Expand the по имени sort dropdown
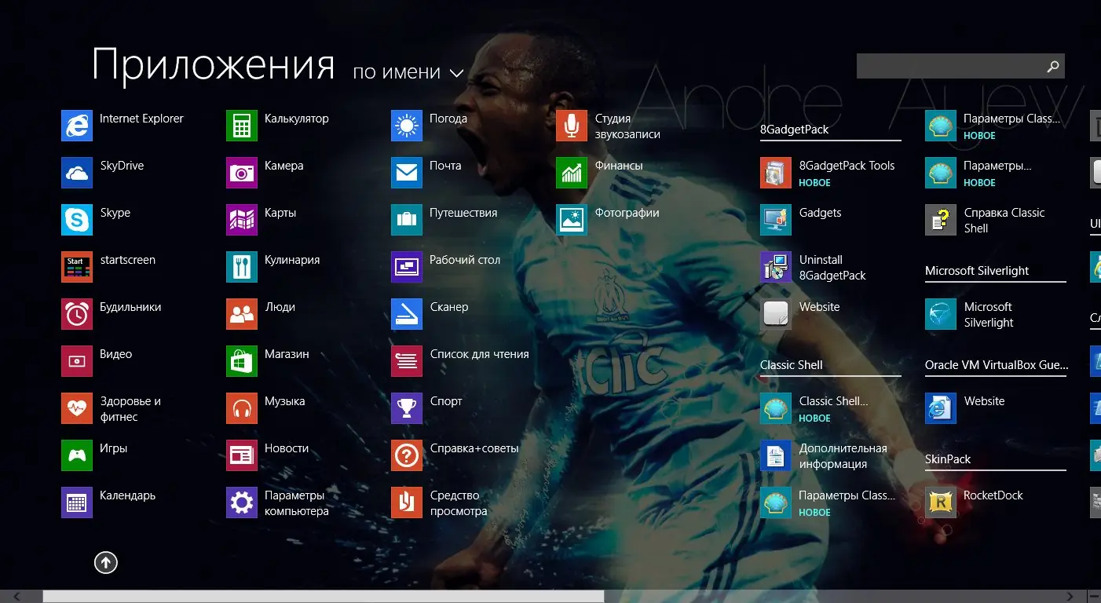This screenshot has height=603, width=1101. pos(408,72)
